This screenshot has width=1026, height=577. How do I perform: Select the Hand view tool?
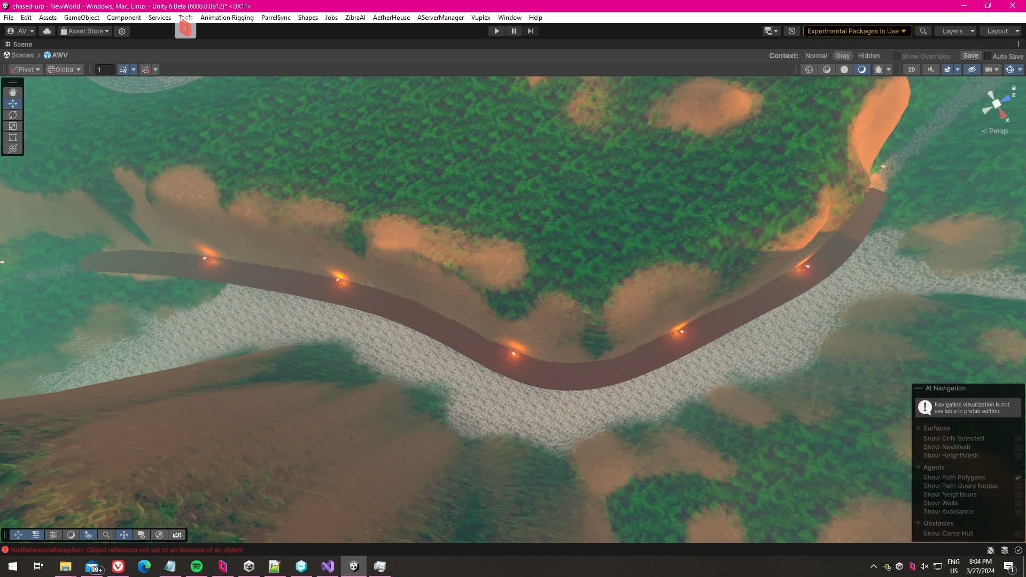coord(13,92)
